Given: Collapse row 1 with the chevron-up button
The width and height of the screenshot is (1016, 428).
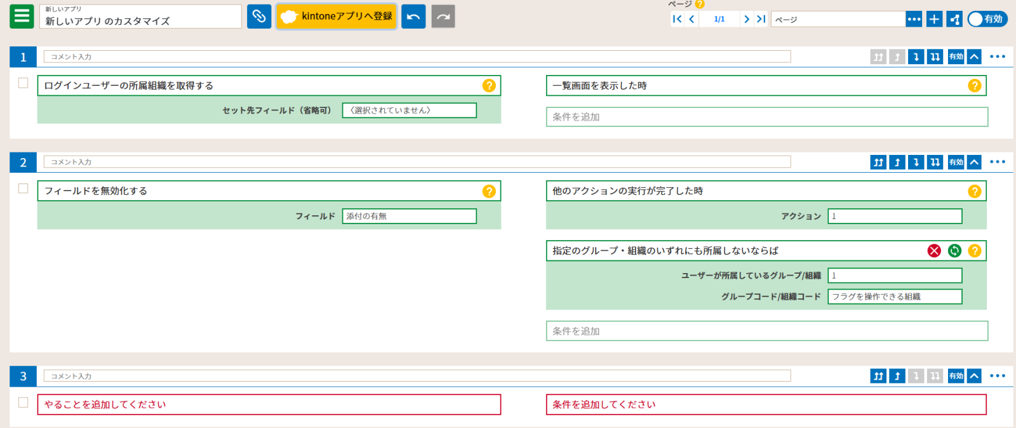Looking at the screenshot, I should click(974, 57).
